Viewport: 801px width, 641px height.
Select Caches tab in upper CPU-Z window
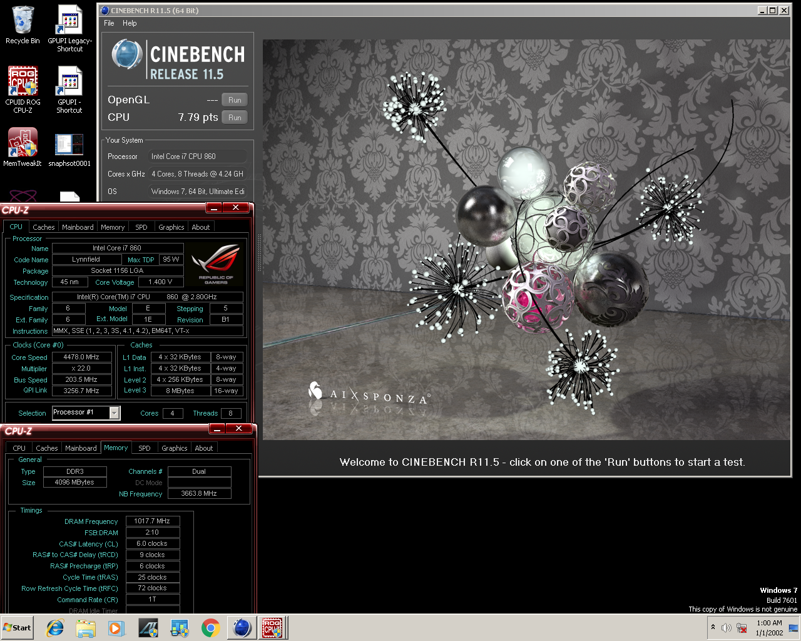tap(44, 227)
